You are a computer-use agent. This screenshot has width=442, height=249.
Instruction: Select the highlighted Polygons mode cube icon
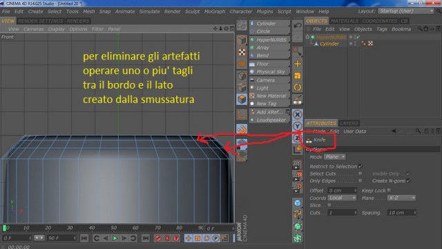pos(242,99)
